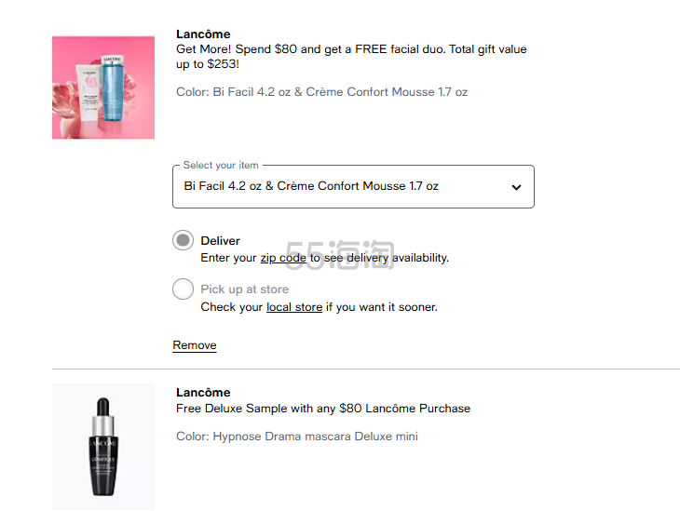The image size is (680, 511).
Task: Click the Lancôme brand name above Deluxe Sample
Action: point(203,393)
